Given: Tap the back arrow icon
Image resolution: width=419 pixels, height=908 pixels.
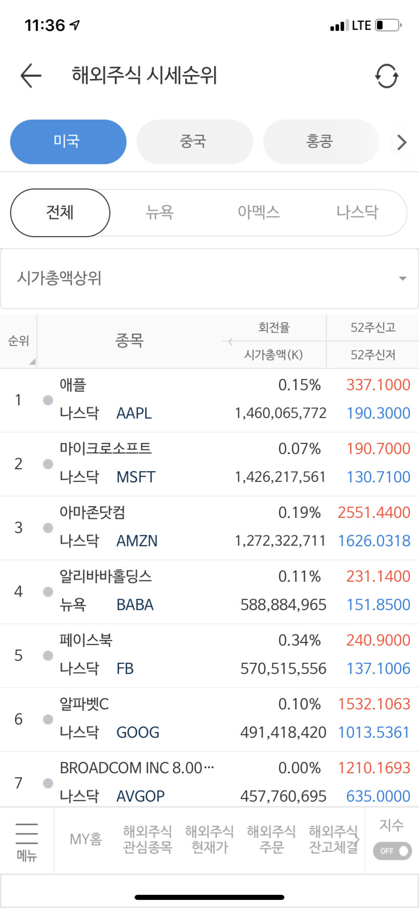Looking at the screenshot, I should (31, 76).
